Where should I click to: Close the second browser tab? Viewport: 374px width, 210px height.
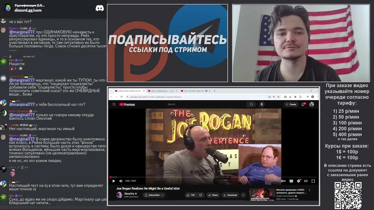click(177, 91)
